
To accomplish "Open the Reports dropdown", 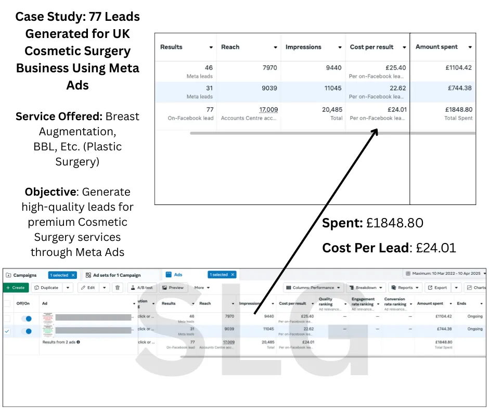I will point(405,288).
